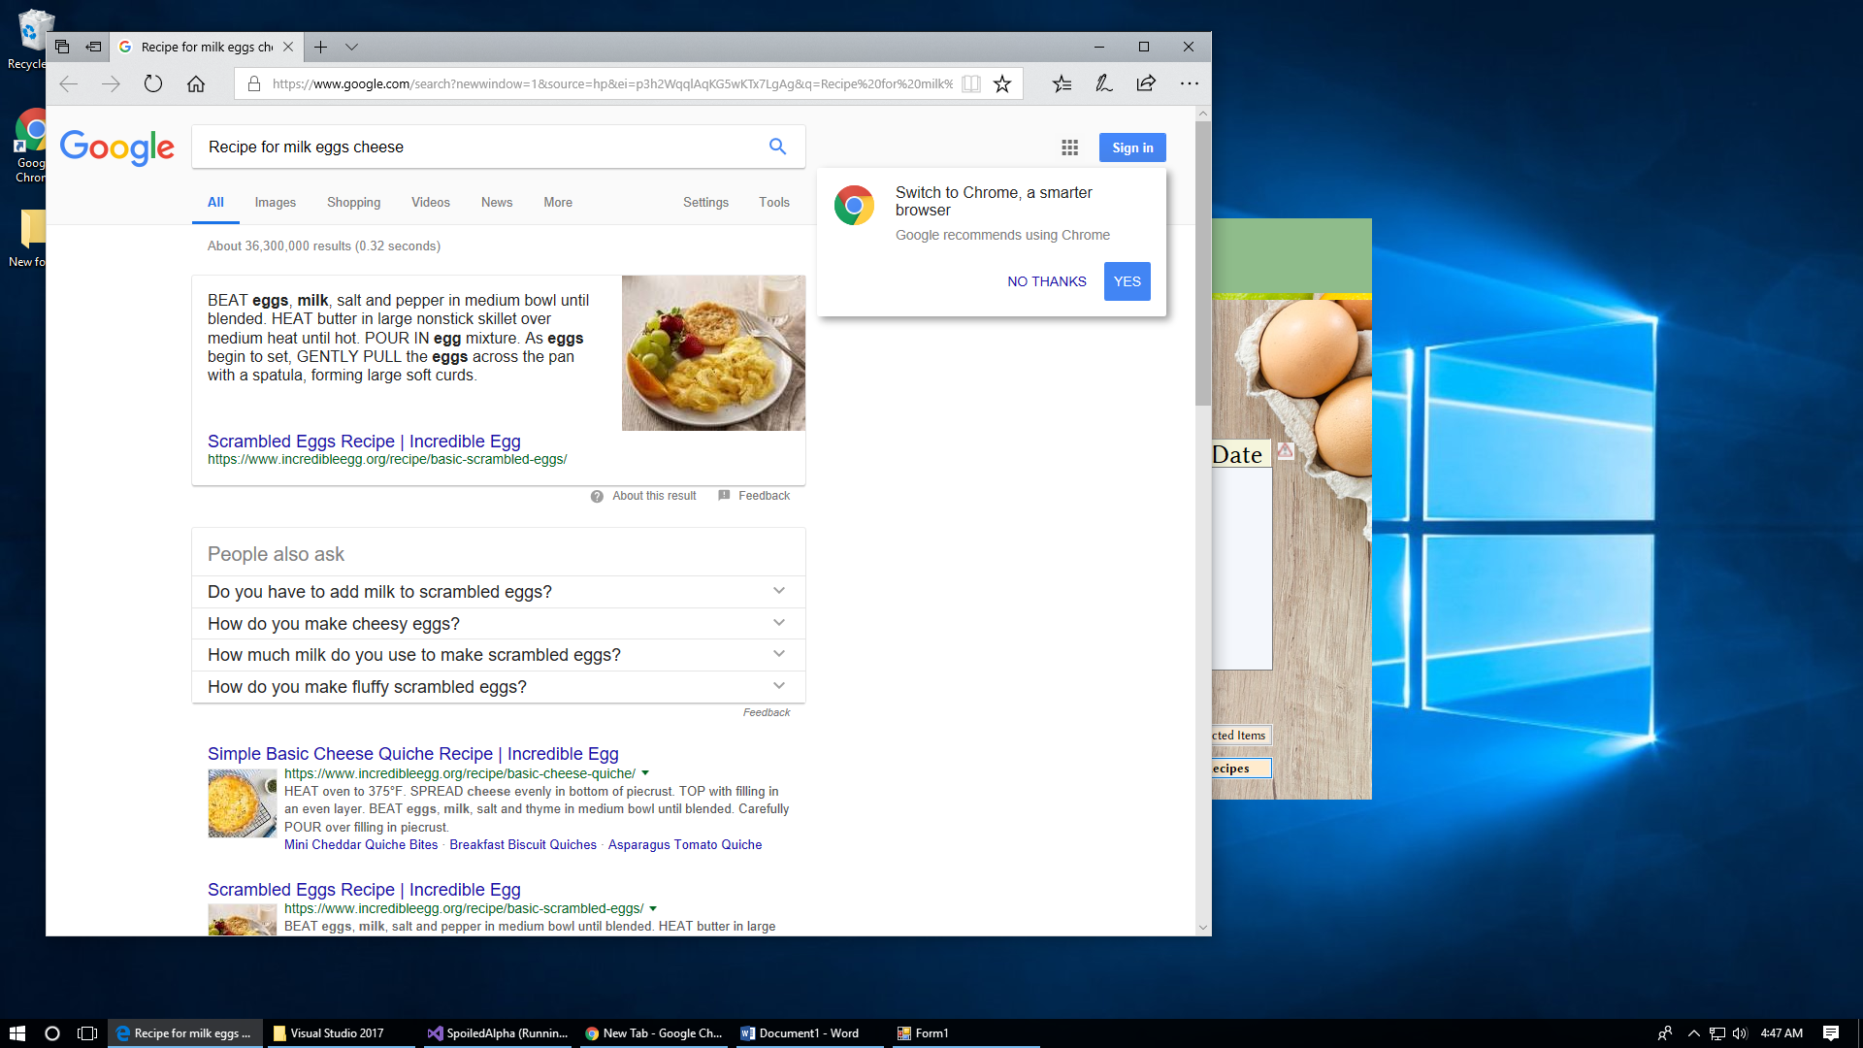Click the scrambled eggs plate thumbnail
This screenshot has width=1863, height=1048.
pyautogui.click(x=713, y=353)
